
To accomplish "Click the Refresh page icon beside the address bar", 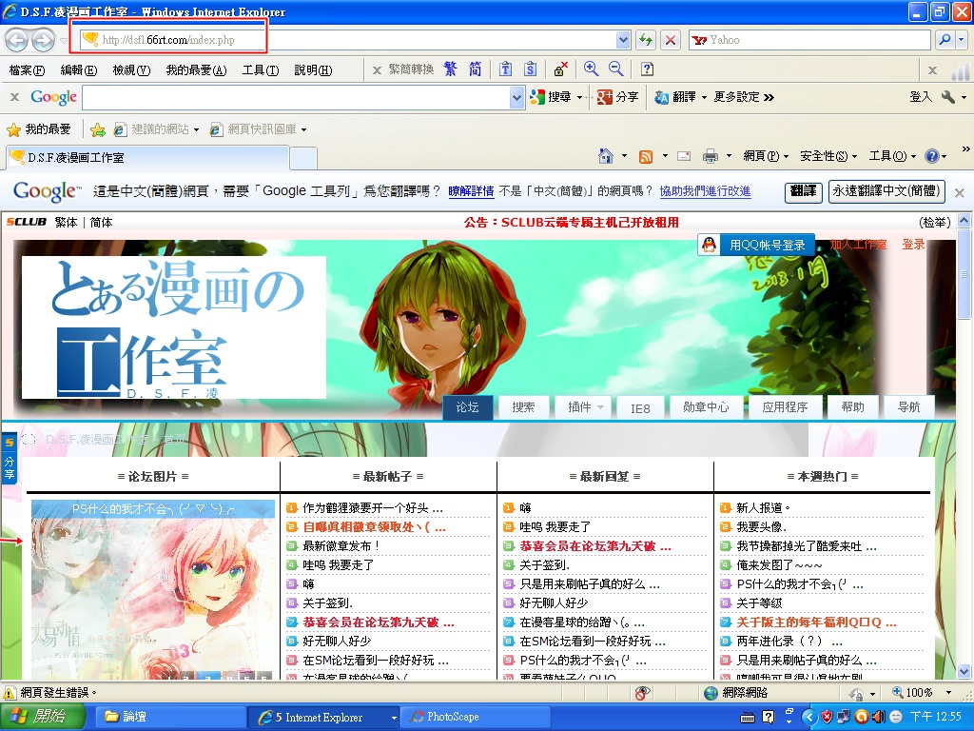I will pyautogui.click(x=646, y=40).
